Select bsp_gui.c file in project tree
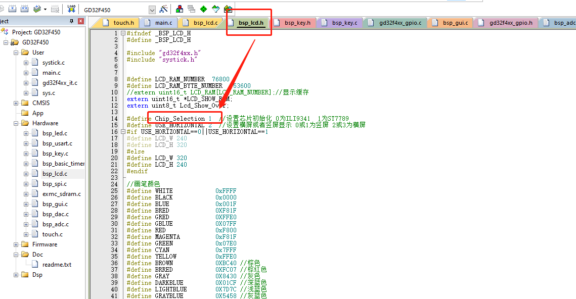The image size is (576, 299). [x=55, y=204]
